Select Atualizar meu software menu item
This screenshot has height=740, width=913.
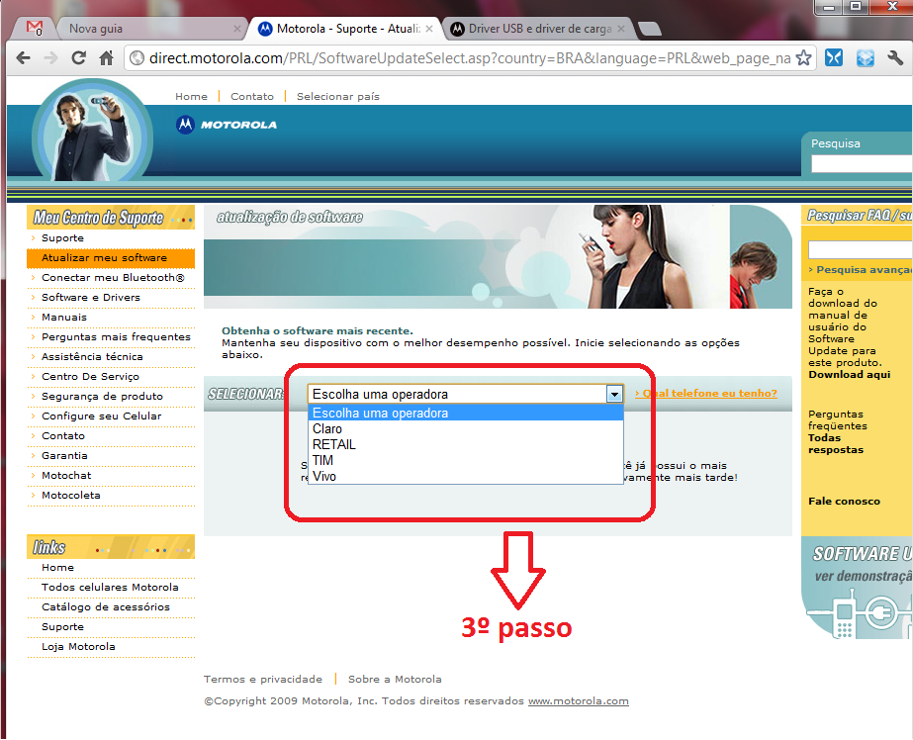point(111,258)
